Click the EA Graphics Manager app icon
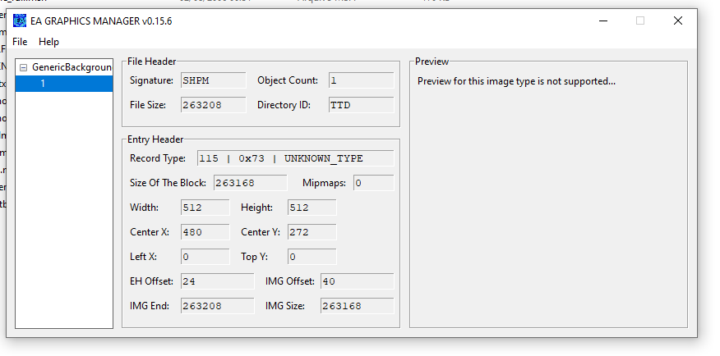Image resolution: width=720 pixels, height=356 pixels. point(20,21)
